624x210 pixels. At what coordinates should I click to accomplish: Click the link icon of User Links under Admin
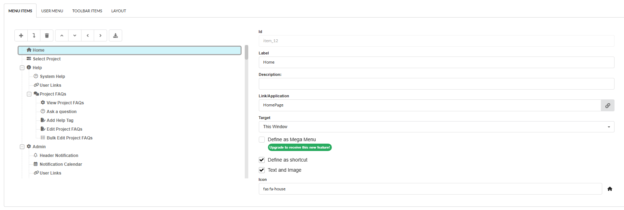click(x=36, y=173)
